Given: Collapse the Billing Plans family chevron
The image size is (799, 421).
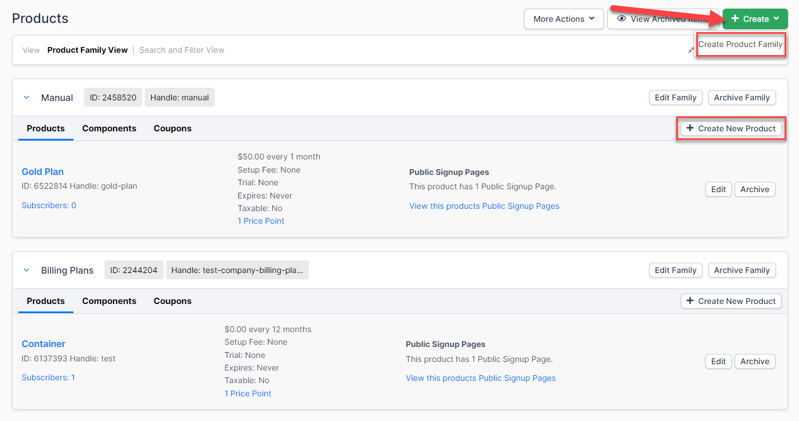Looking at the screenshot, I should coord(26,270).
